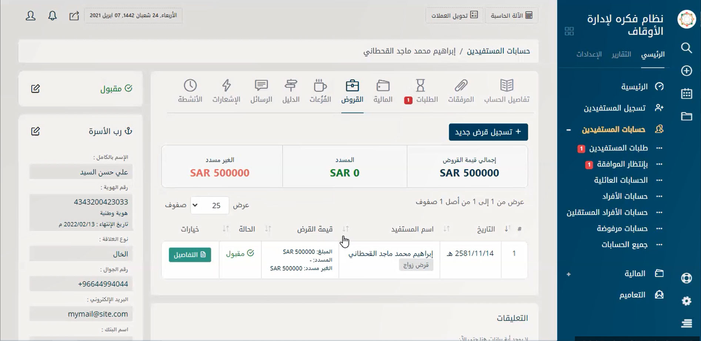Switch to the المرفقات tab
Image resolution: width=701 pixels, height=341 pixels.
tap(461, 91)
